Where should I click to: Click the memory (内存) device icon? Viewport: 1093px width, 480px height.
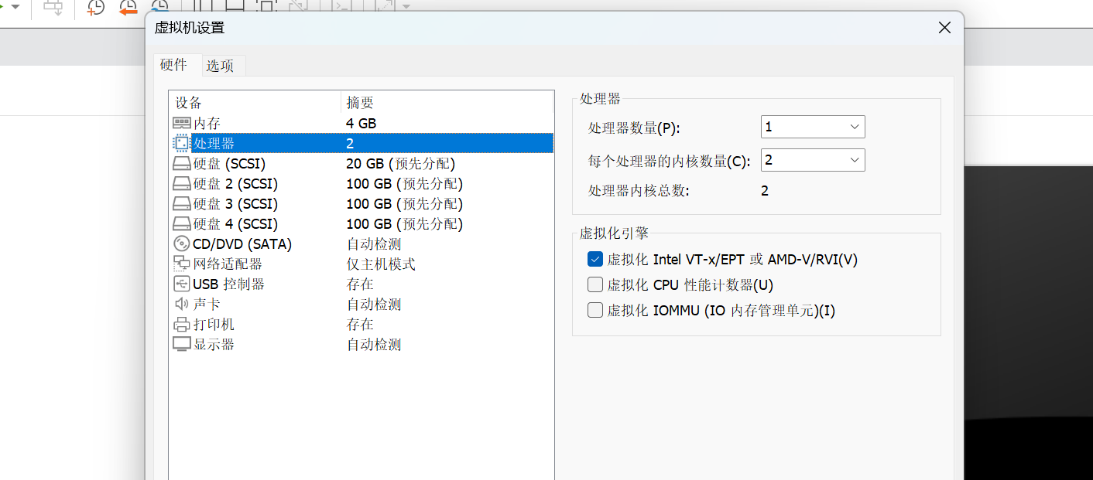(181, 124)
